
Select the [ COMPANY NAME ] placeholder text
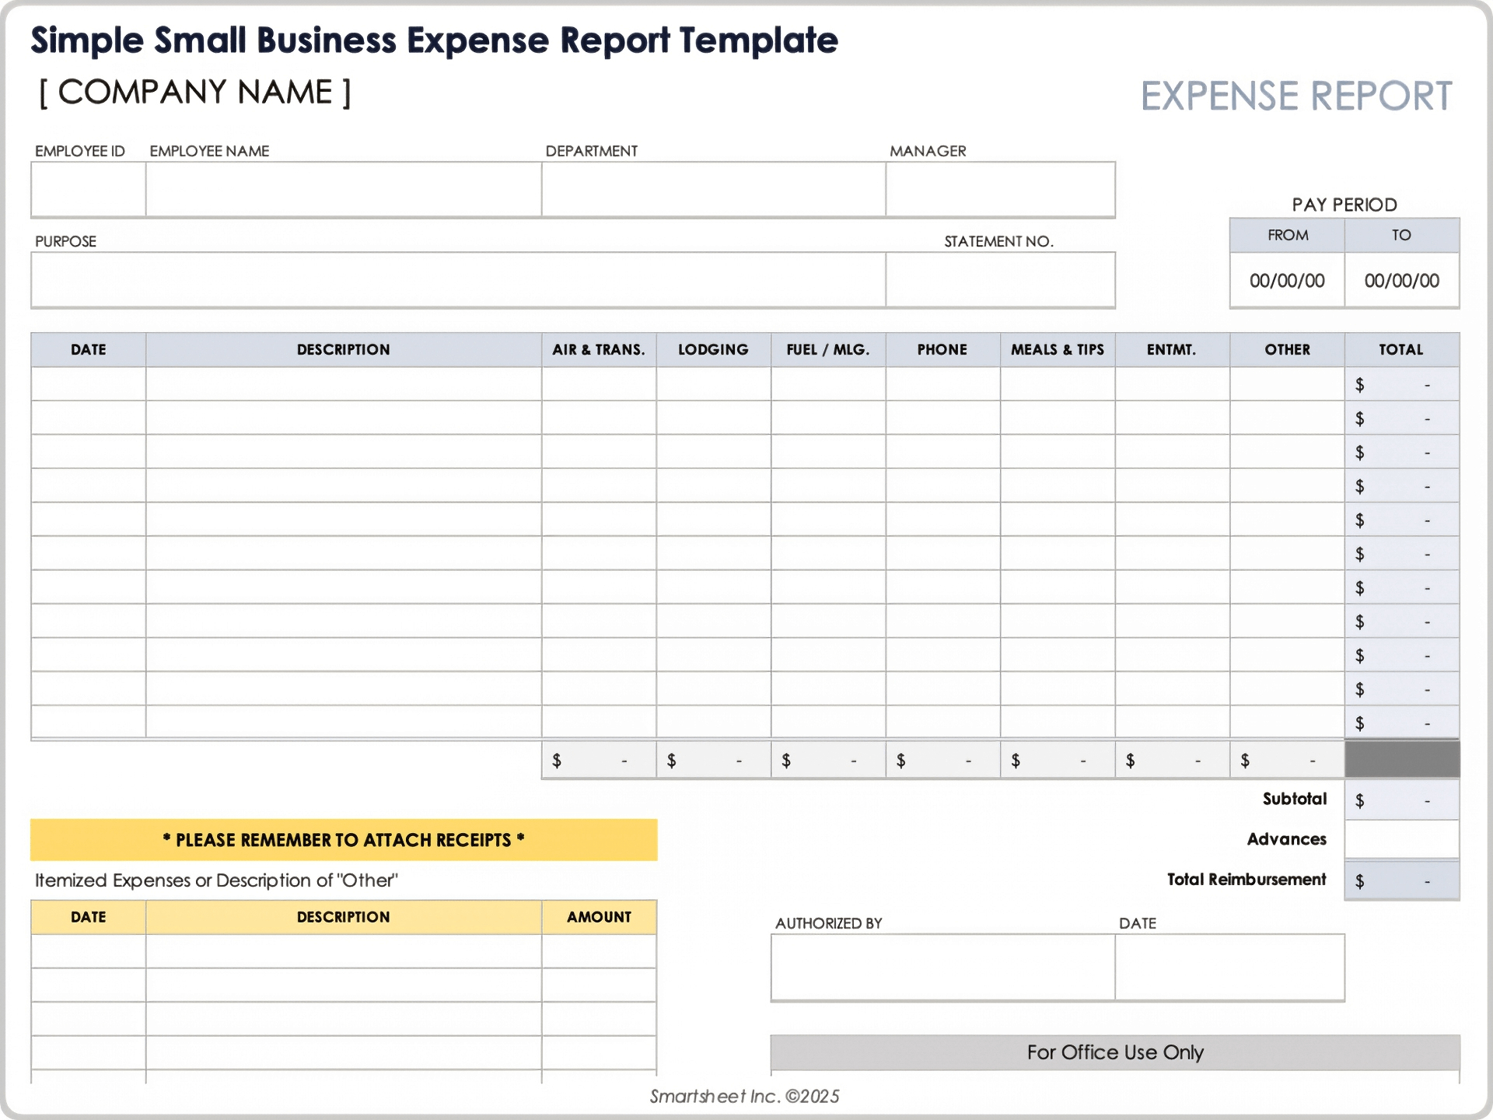(x=194, y=92)
